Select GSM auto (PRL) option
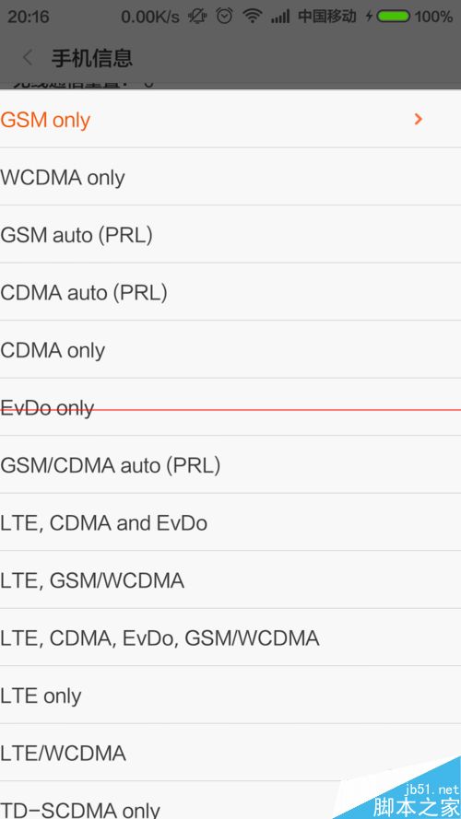 [230, 234]
